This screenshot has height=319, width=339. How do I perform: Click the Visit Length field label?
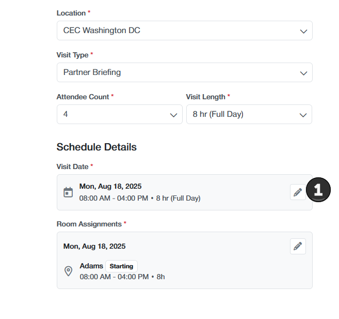pyautogui.click(x=205, y=97)
